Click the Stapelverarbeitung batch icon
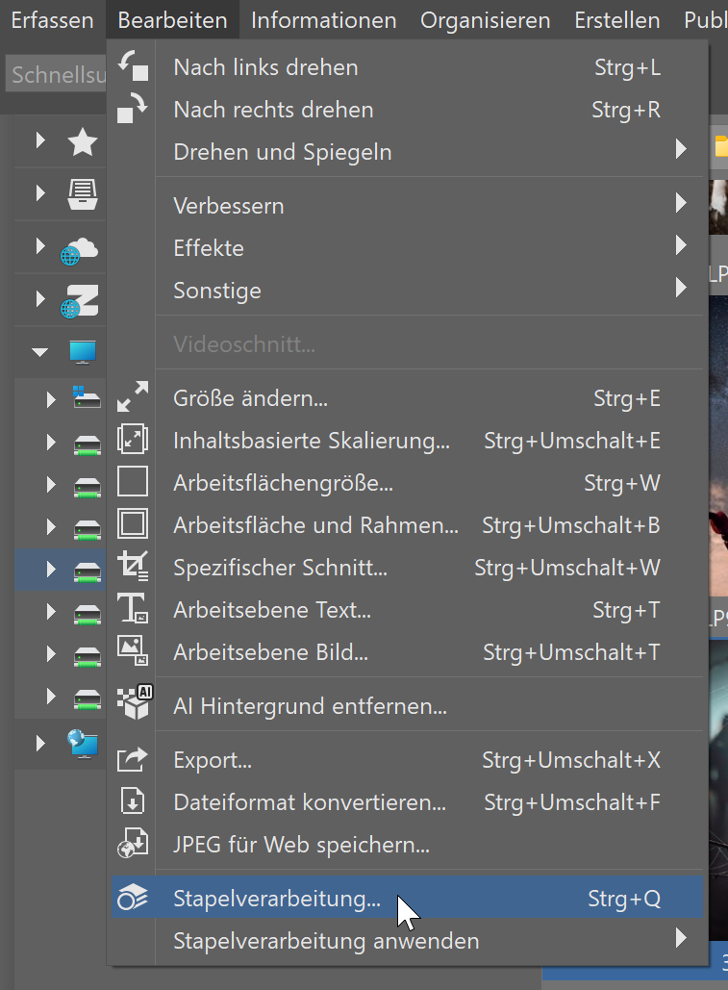This screenshot has height=990, width=728. 132,898
